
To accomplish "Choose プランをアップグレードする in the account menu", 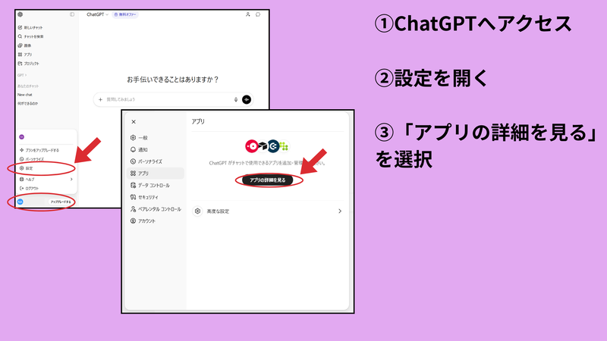I will [39, 150].
